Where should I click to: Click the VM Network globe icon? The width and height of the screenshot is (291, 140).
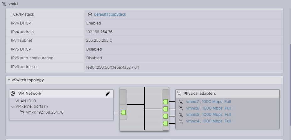pos(13,94)
